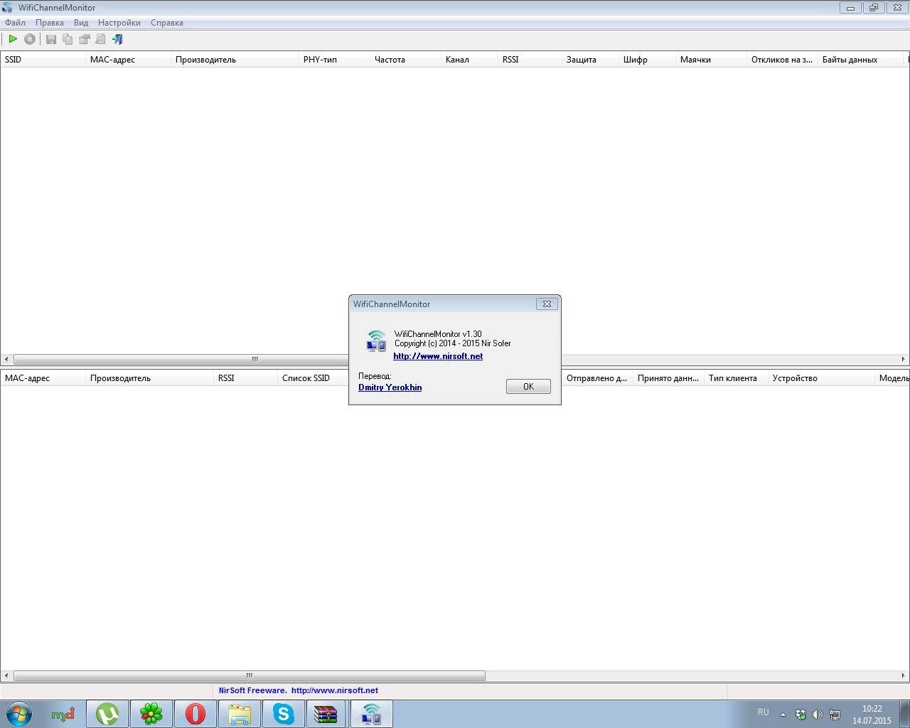Click upper pane scroll right arrow
The width and height of the screenshot is (910, 728).
click(x=904, y=359)
